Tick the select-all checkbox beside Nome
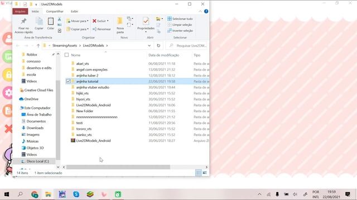The width and height of the screenshot is (357, 200). click(67, 55)
